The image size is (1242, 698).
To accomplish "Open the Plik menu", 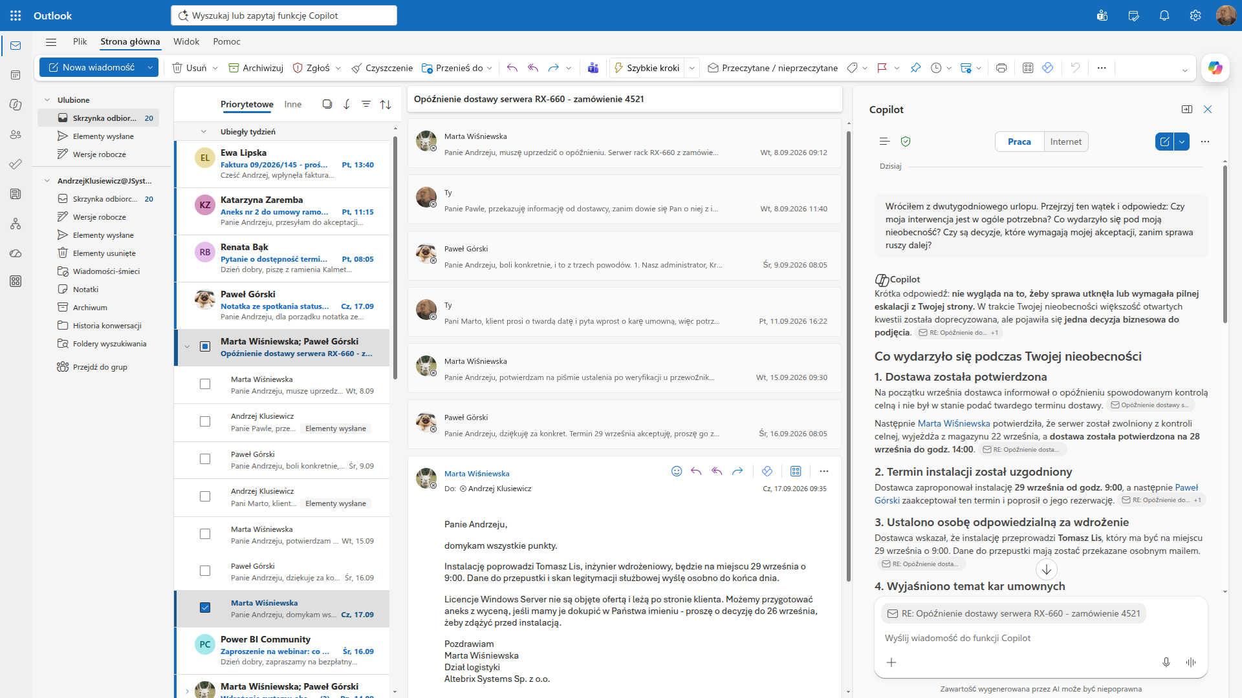I will point(80,41).
